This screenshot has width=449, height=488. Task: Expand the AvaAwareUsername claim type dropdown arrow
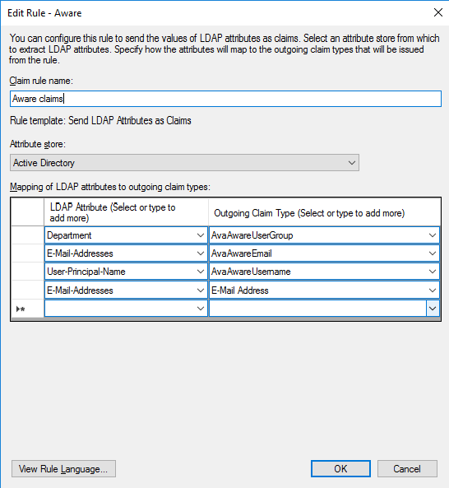pos(433,272)
